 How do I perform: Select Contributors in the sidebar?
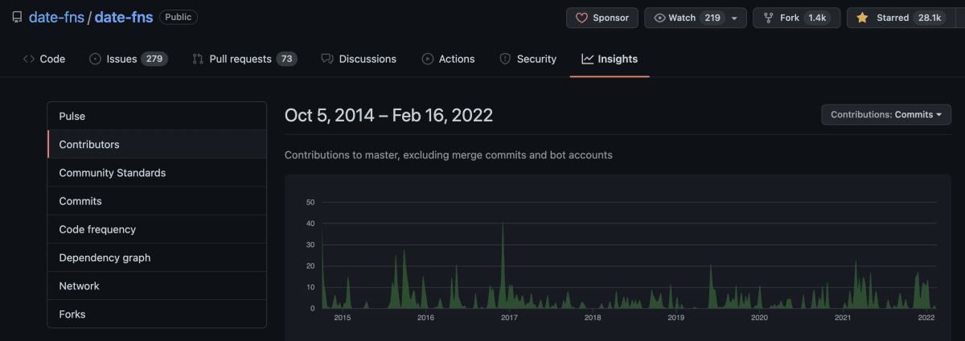coord(157,145)
